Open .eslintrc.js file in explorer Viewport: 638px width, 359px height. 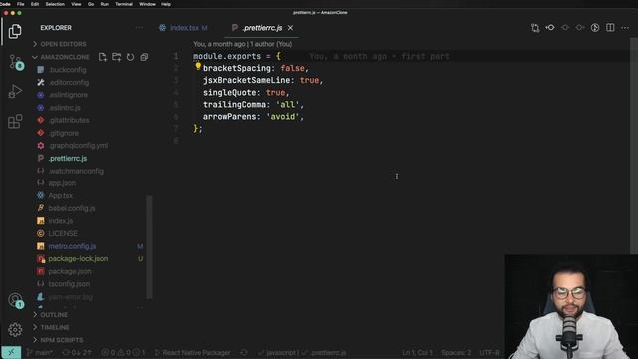click(64, 108)
